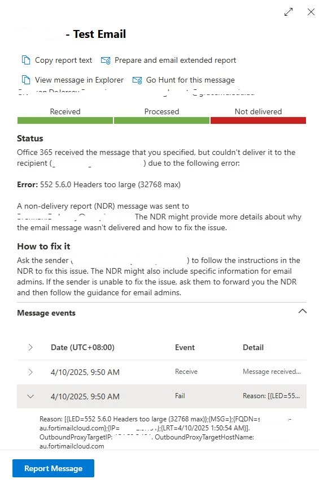Image resolution: width=319 pixels, height=483 pixels.
Task: Click the red Not delivered status bar
Action: pyautogui.click(x=258, y=120)
